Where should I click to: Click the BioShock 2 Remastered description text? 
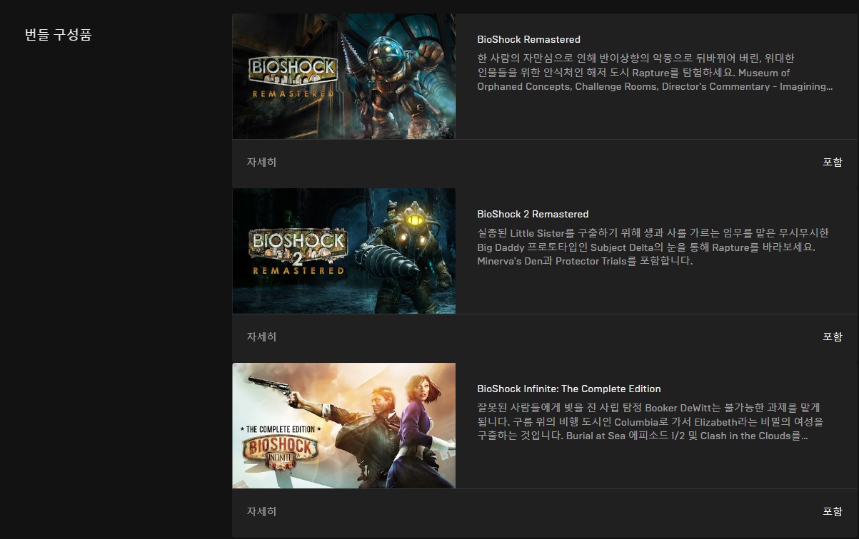point(653,247)
